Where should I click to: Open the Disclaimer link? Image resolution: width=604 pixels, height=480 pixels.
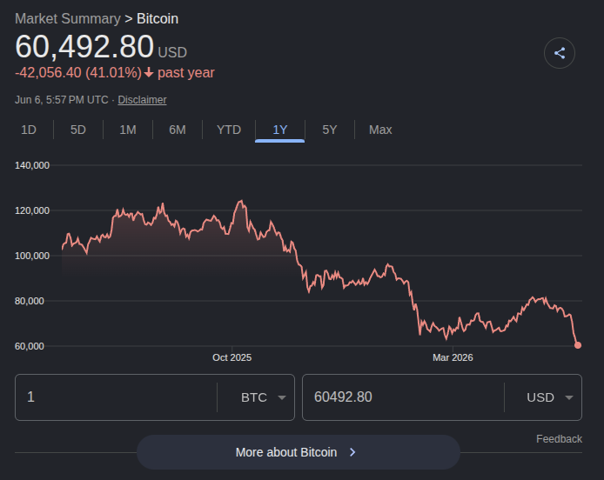click(x=142, y=100)
